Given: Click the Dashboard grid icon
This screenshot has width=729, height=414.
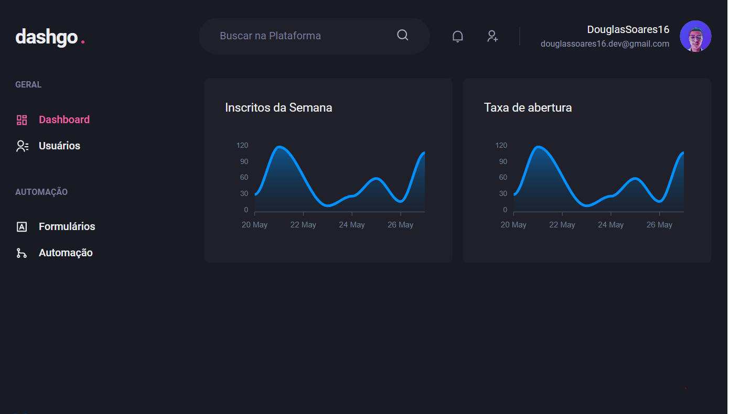Looking at the screenshot, I should point(22,120).
